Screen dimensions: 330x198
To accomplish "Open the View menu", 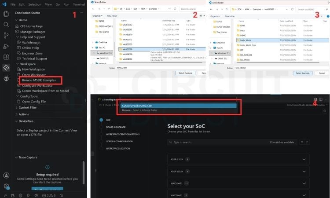I will 48,4.
